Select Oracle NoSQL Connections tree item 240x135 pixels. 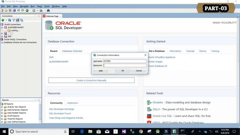(15, 39)
